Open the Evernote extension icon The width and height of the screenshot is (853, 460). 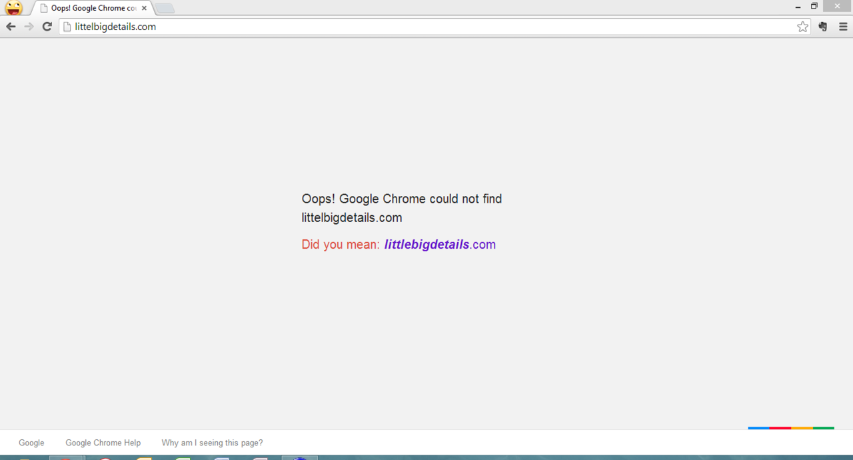(824, 27)
